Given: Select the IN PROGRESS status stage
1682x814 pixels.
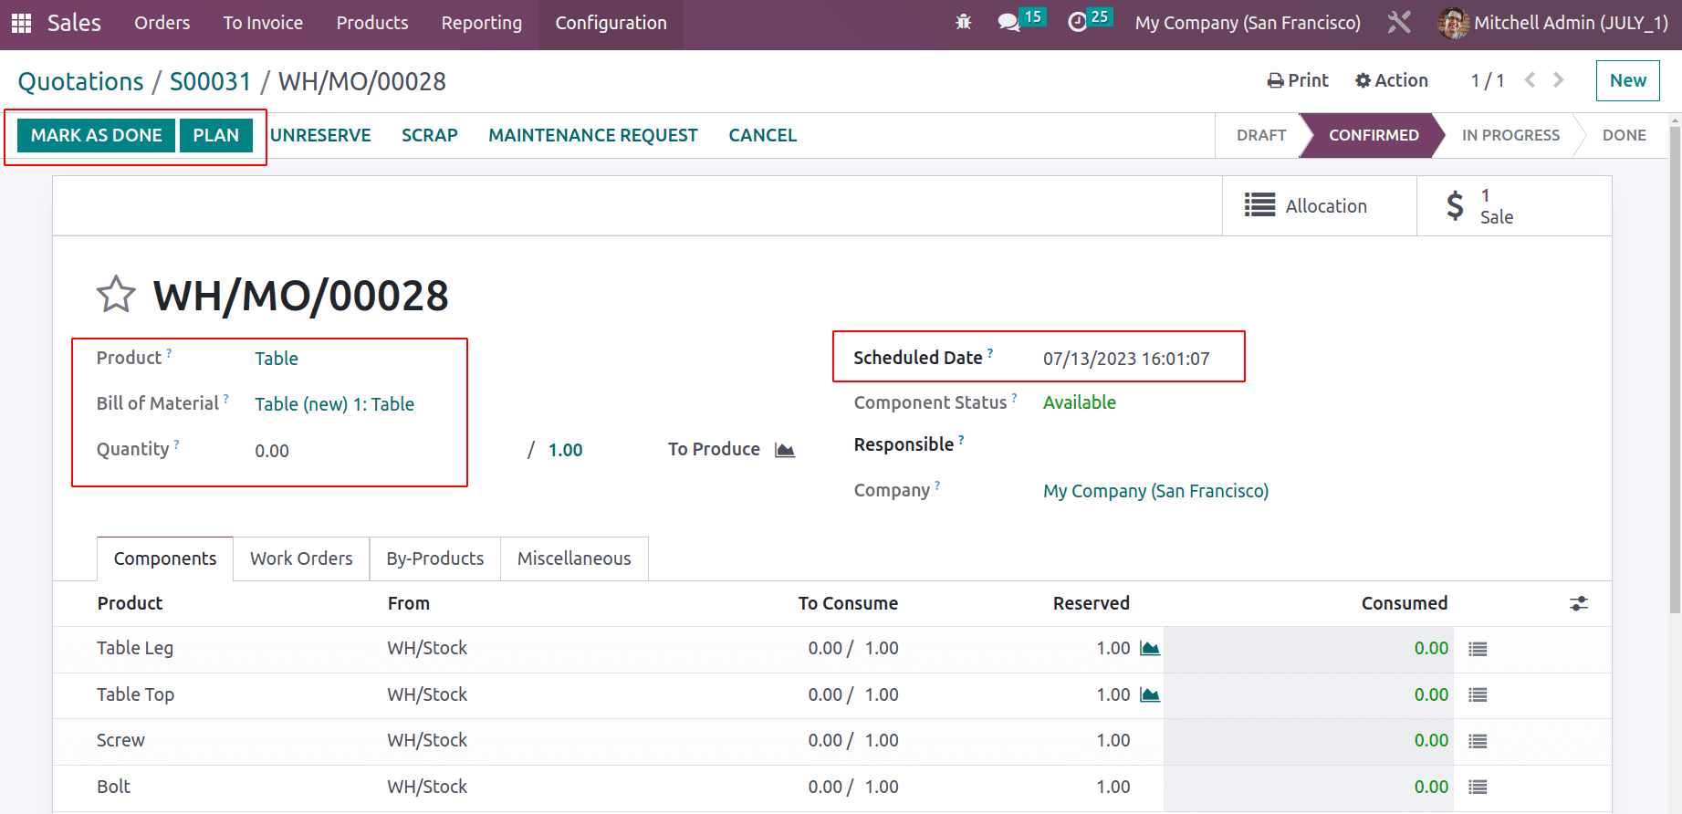Looking at the screenshot, I should point(1510,135).
